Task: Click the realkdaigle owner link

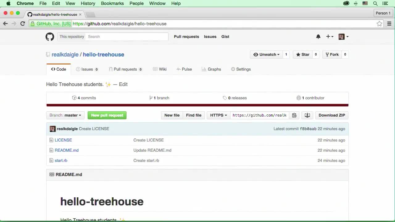Action: (x=65, y=55)
